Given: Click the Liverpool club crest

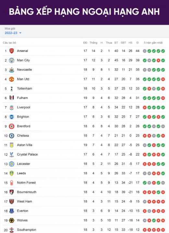Looking at the screenshot, I should (12, 108).
